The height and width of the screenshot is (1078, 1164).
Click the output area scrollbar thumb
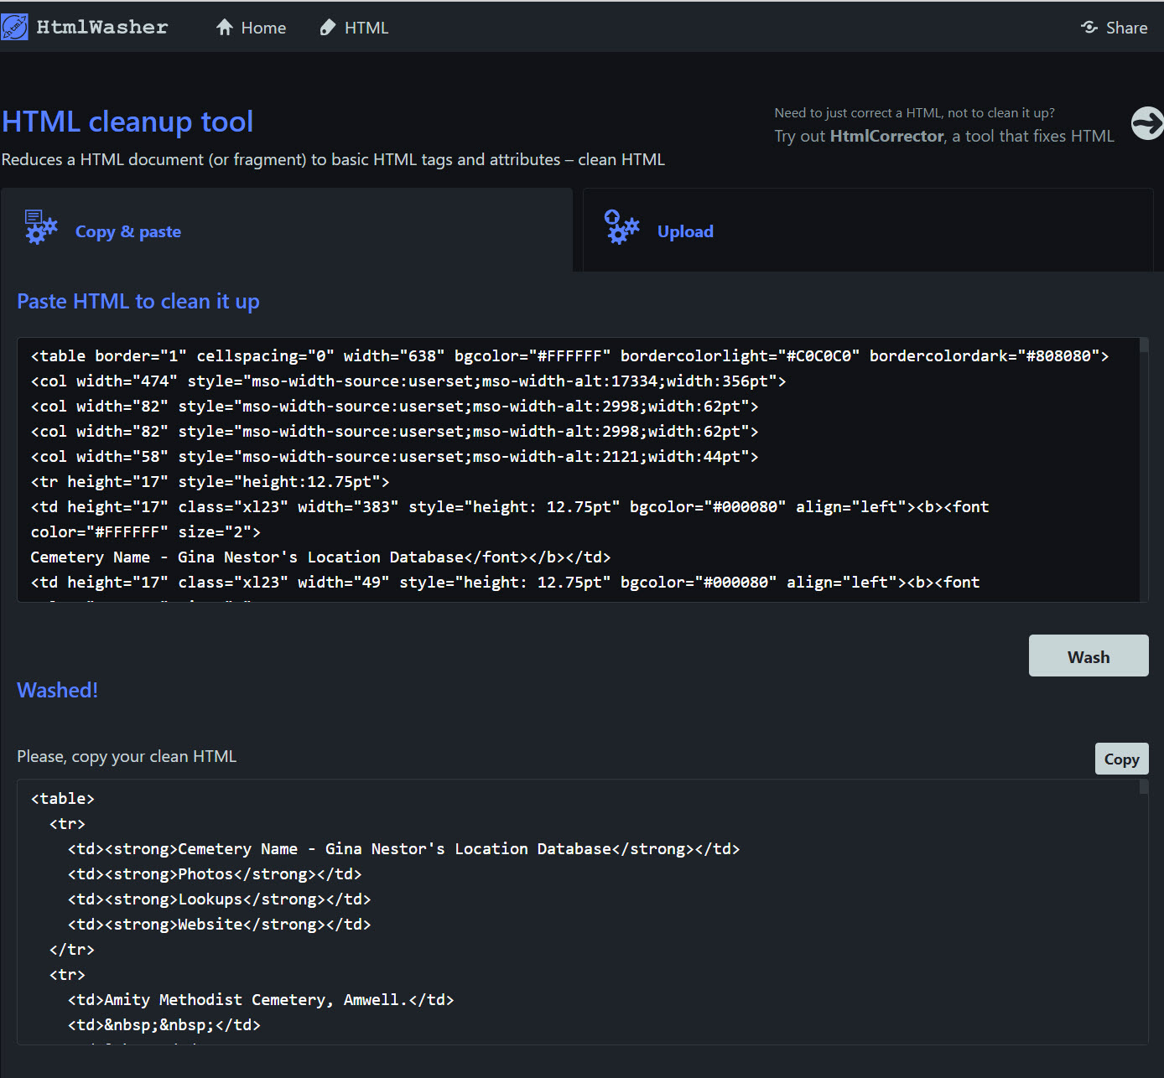(1144, 786)
